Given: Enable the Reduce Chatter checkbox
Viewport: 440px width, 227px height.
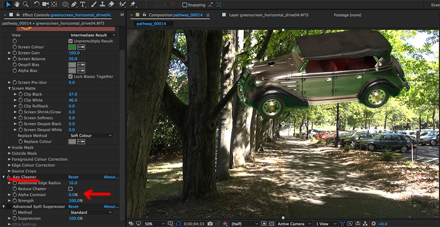Looking at the screenshot, I should (x=71, y=189).
